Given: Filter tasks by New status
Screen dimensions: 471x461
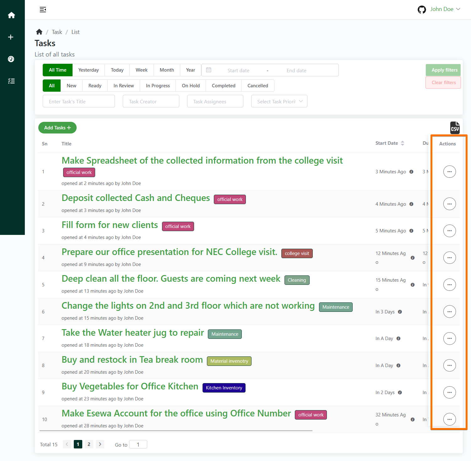Looking at the screenshot, I should [x=72, y=86].
